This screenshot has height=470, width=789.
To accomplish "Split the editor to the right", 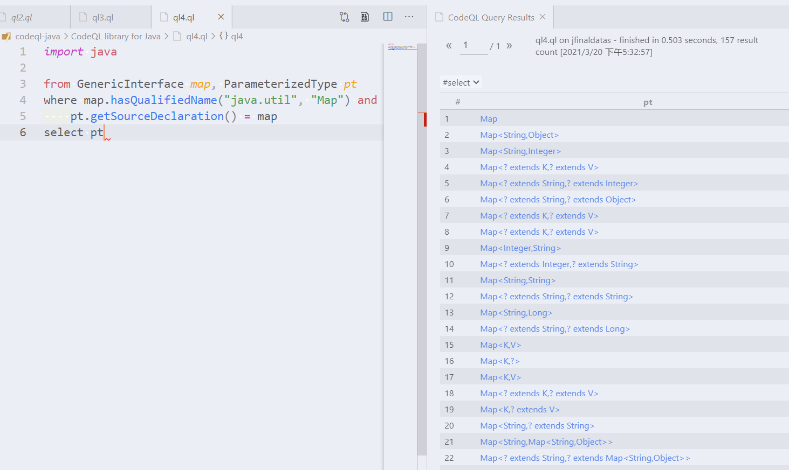I will pyautogui.click(x=388, y=17).
